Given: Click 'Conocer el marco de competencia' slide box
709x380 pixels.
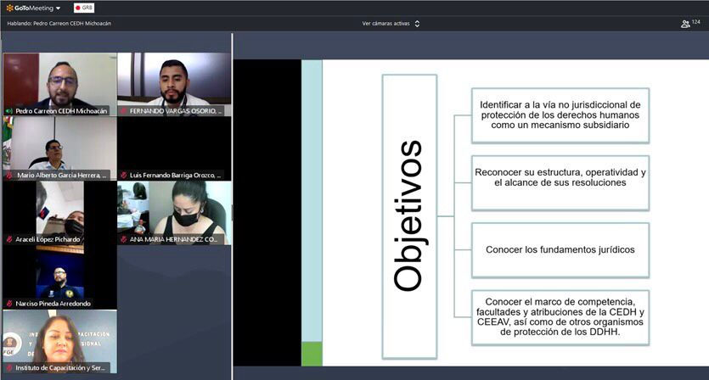Looking at the screenshot, I should pyautogui.click(x=560, y=317).
